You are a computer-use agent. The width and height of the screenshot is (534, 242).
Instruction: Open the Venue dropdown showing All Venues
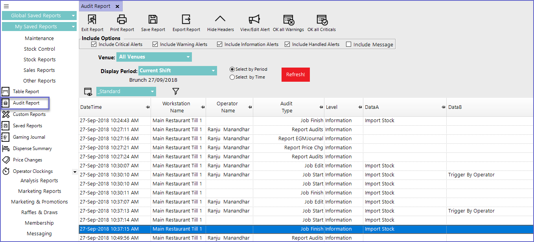(x=154, y=57)
